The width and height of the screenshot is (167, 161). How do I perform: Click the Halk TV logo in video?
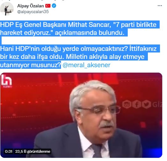pos(6,81)
